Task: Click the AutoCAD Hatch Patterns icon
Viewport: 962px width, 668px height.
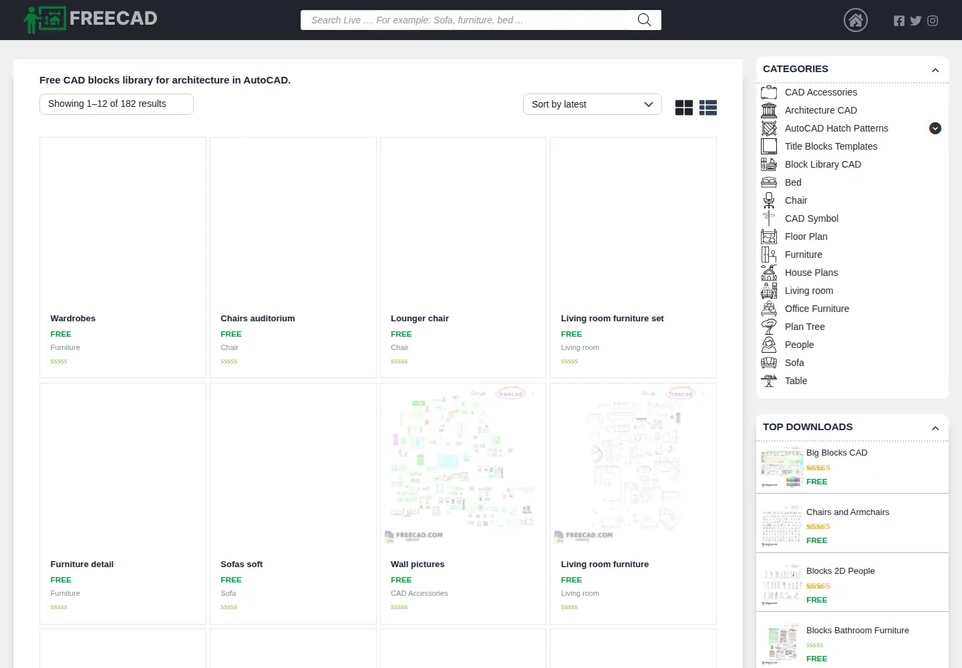Action: 769,128
